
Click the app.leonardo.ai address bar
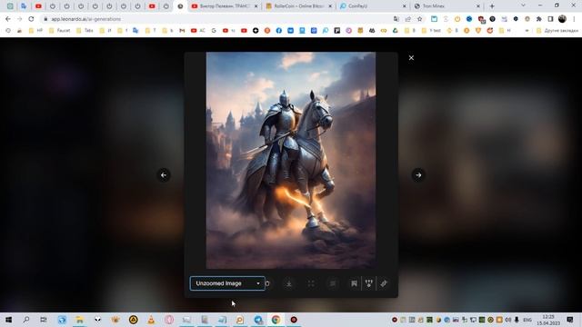click(216, 19)
